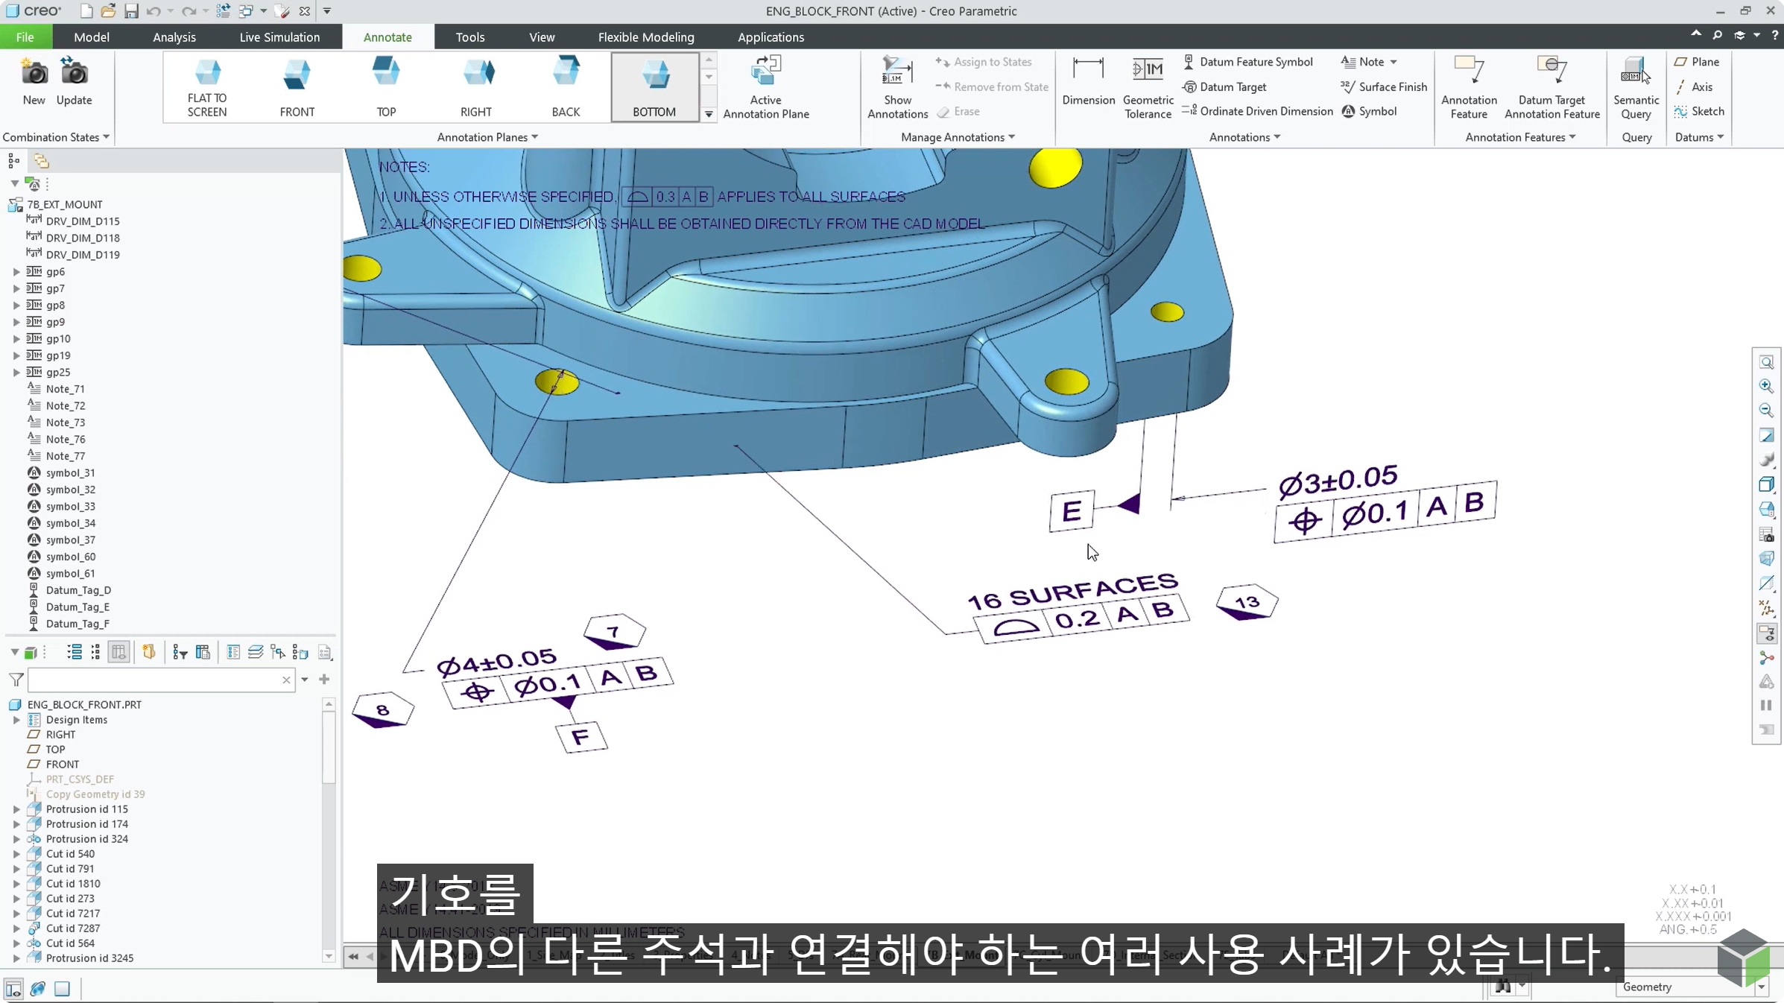The width and height of the screenshot is (1784, 1003).
Task: Switch to the Tools tab
Action: click(x=470, y=37)
